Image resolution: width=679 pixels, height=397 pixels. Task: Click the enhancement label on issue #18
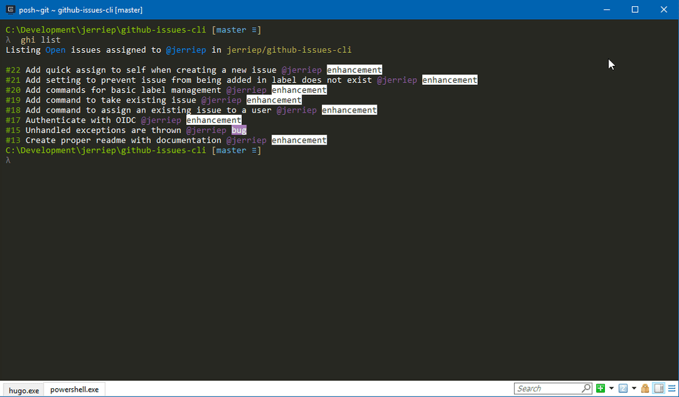(349, 110)
